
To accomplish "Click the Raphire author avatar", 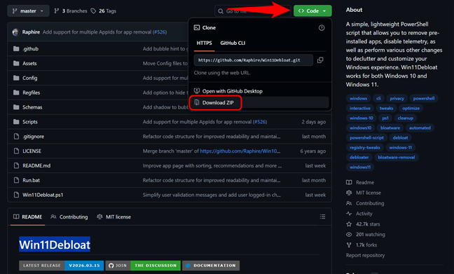I will (x=15, y=32).
